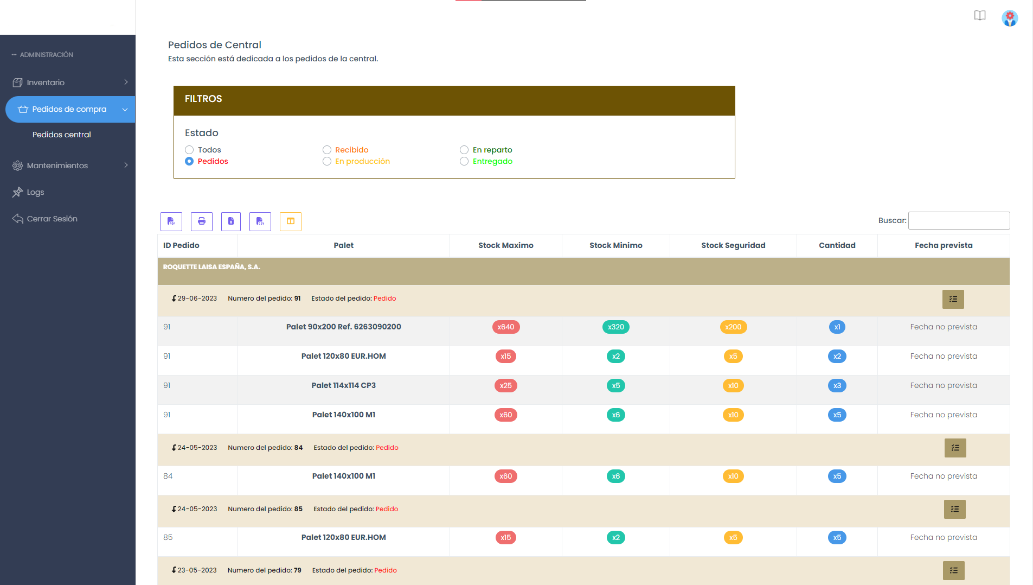Click the Pedidos de compra basket icon

point(23,109)
